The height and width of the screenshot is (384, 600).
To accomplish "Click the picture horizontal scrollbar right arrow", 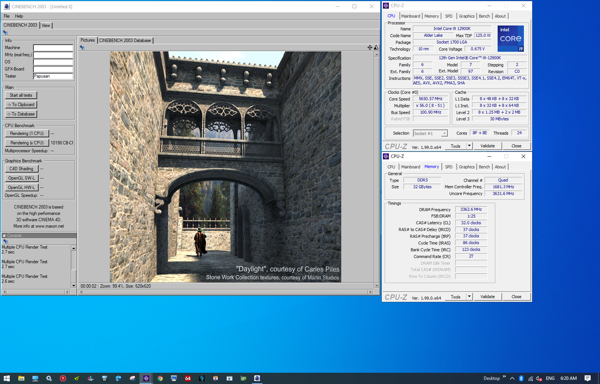I will click(x=370, y=292).
